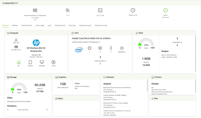201x118 pixels.
Task: Click the CPU chip icon labeled 1
Action: 90,48
